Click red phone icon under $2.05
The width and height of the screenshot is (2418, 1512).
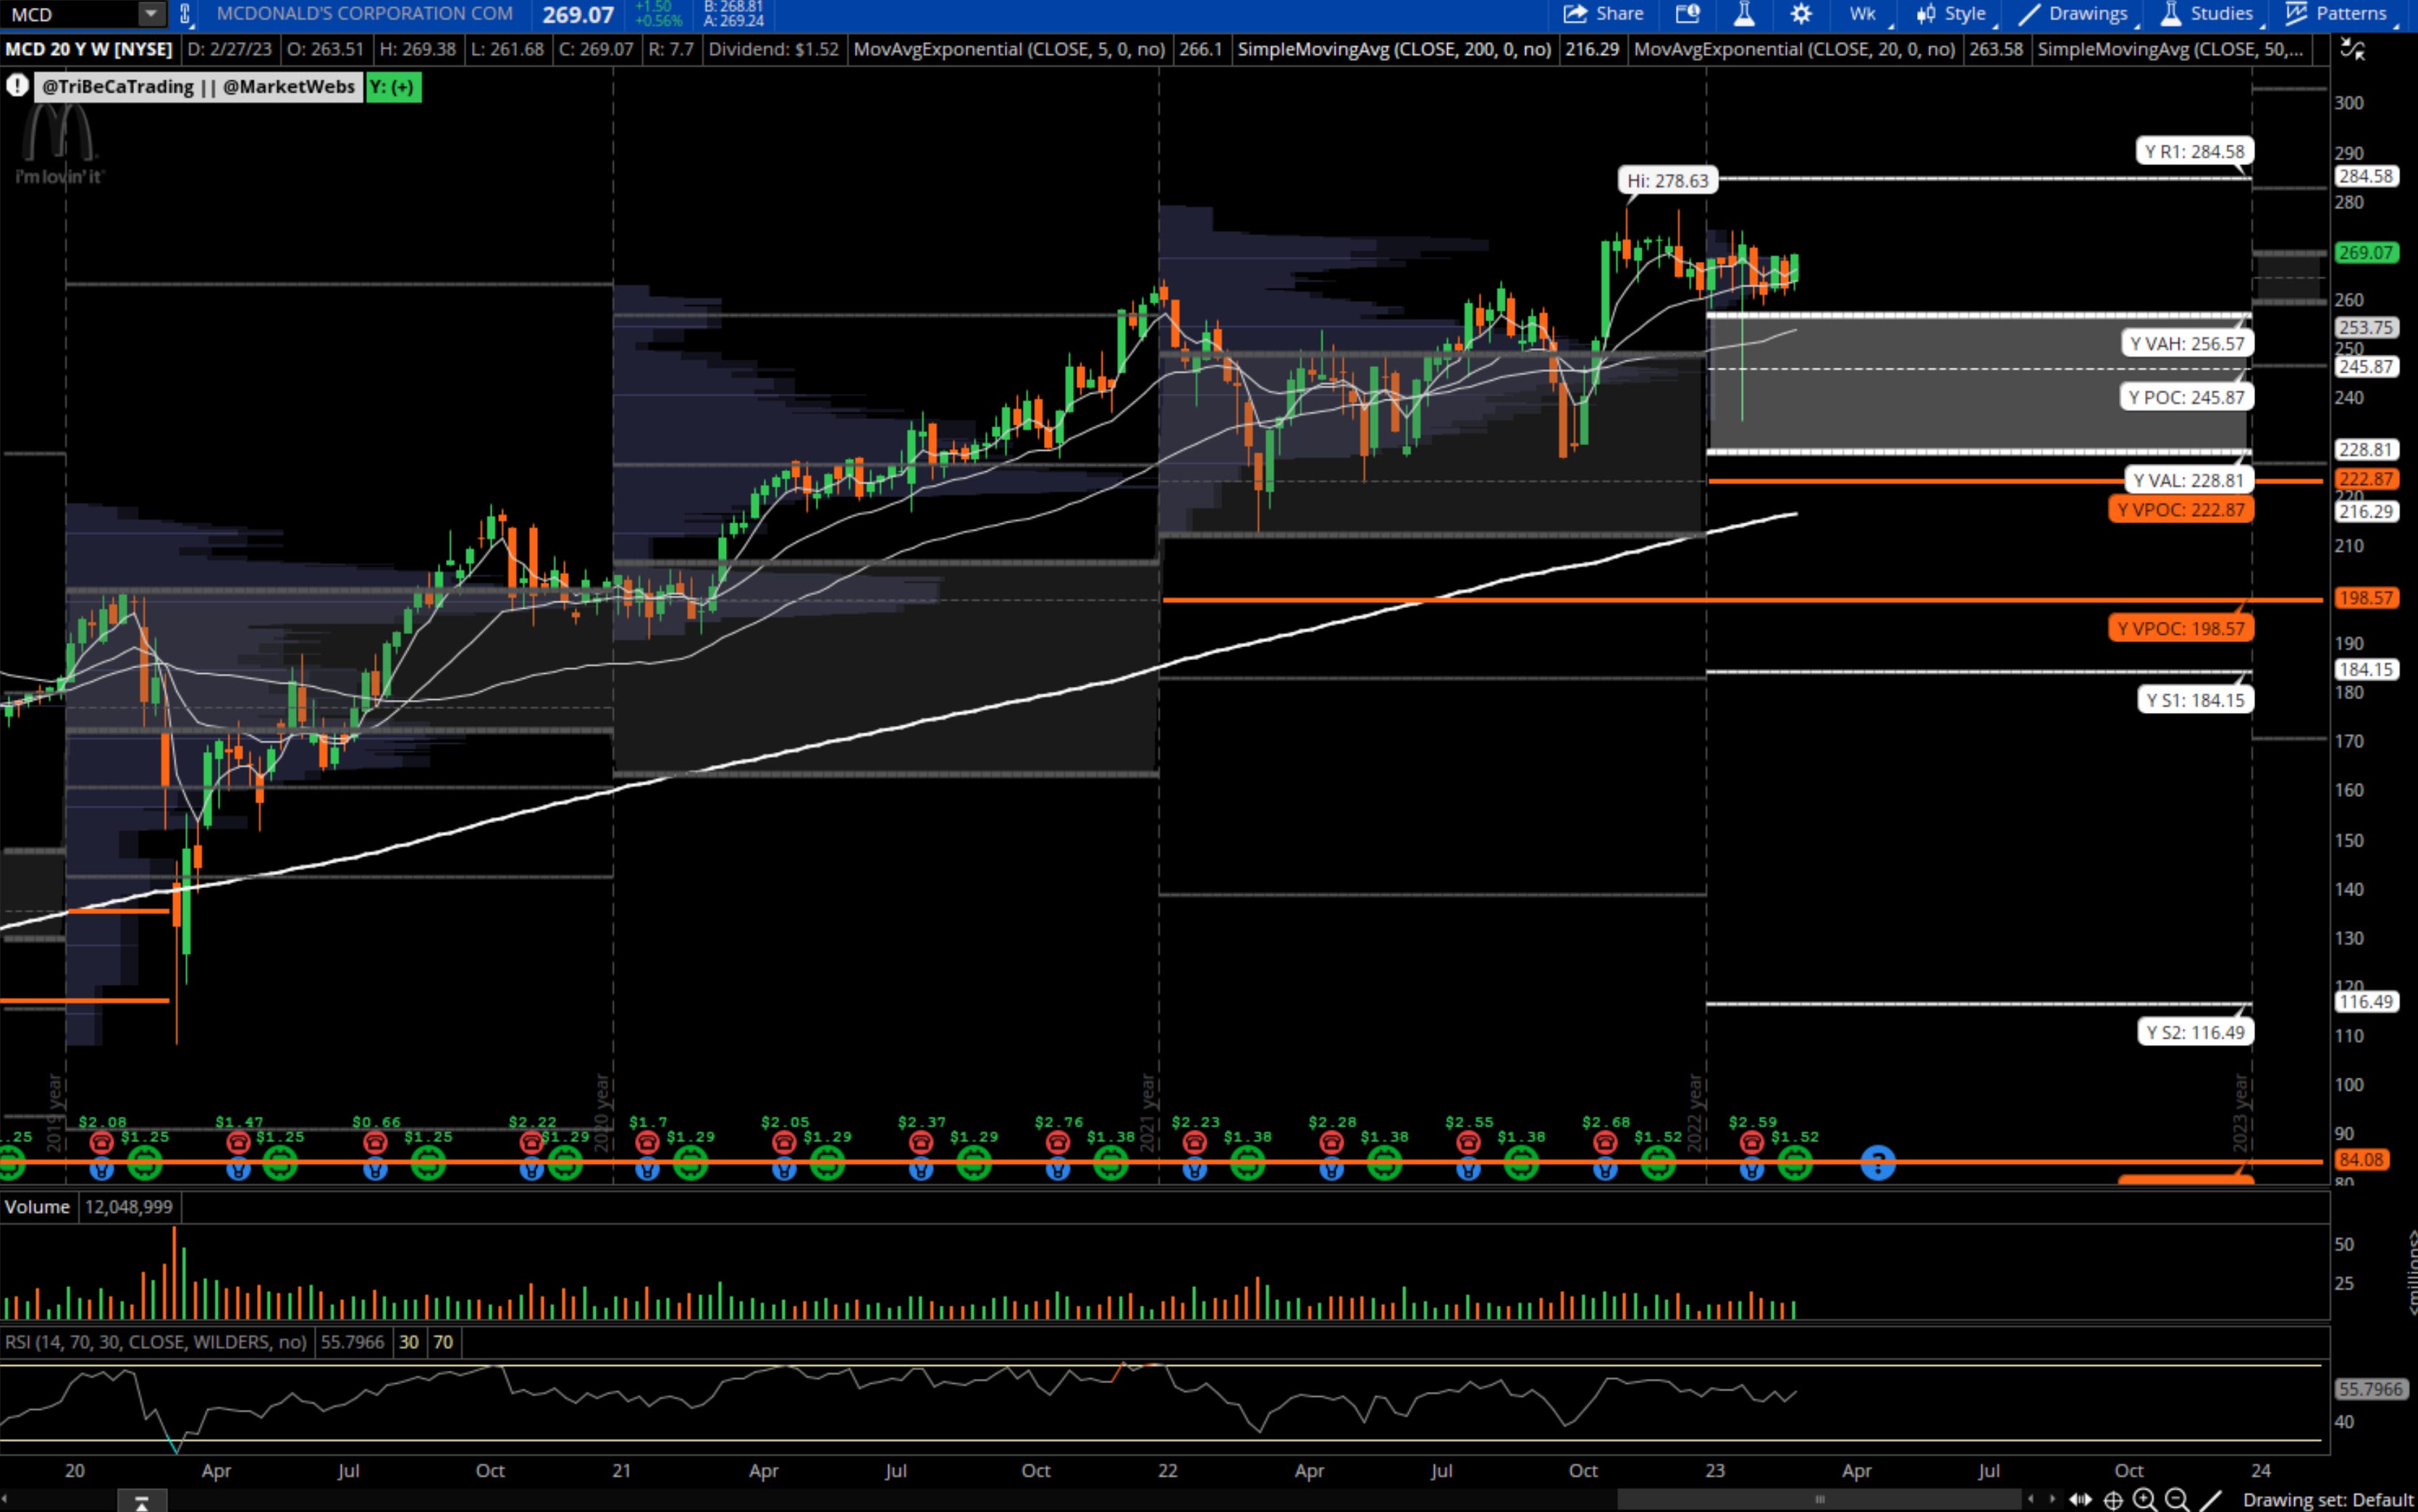[x=784, y=1141]
